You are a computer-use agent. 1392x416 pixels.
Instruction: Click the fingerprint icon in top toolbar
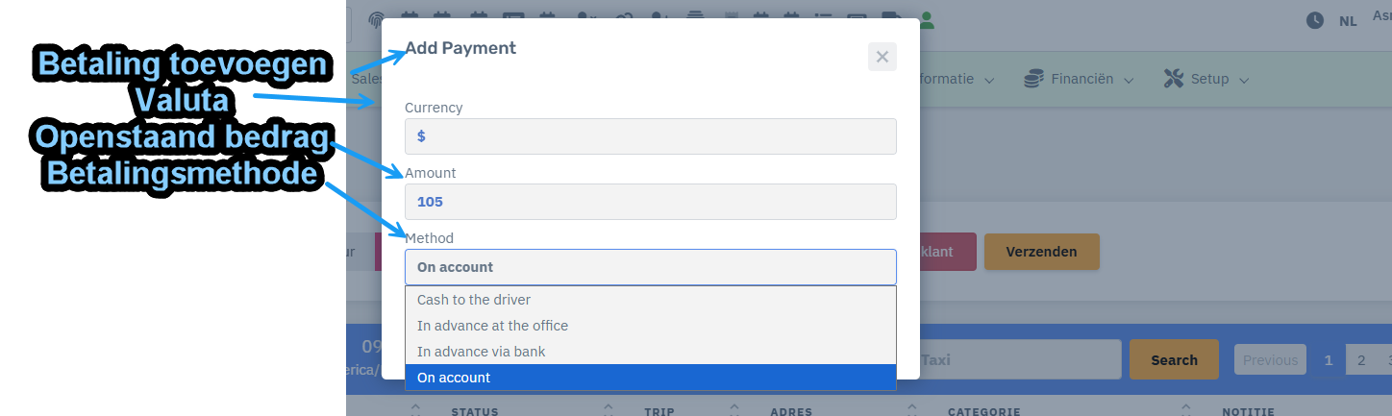coord(375,18)
